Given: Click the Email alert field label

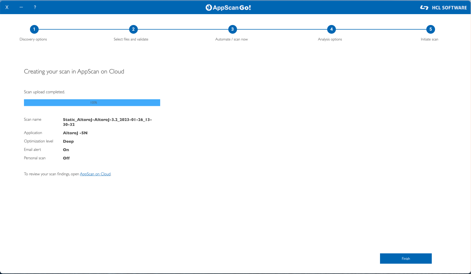Looking at the screenshot, I should point(32,150).
